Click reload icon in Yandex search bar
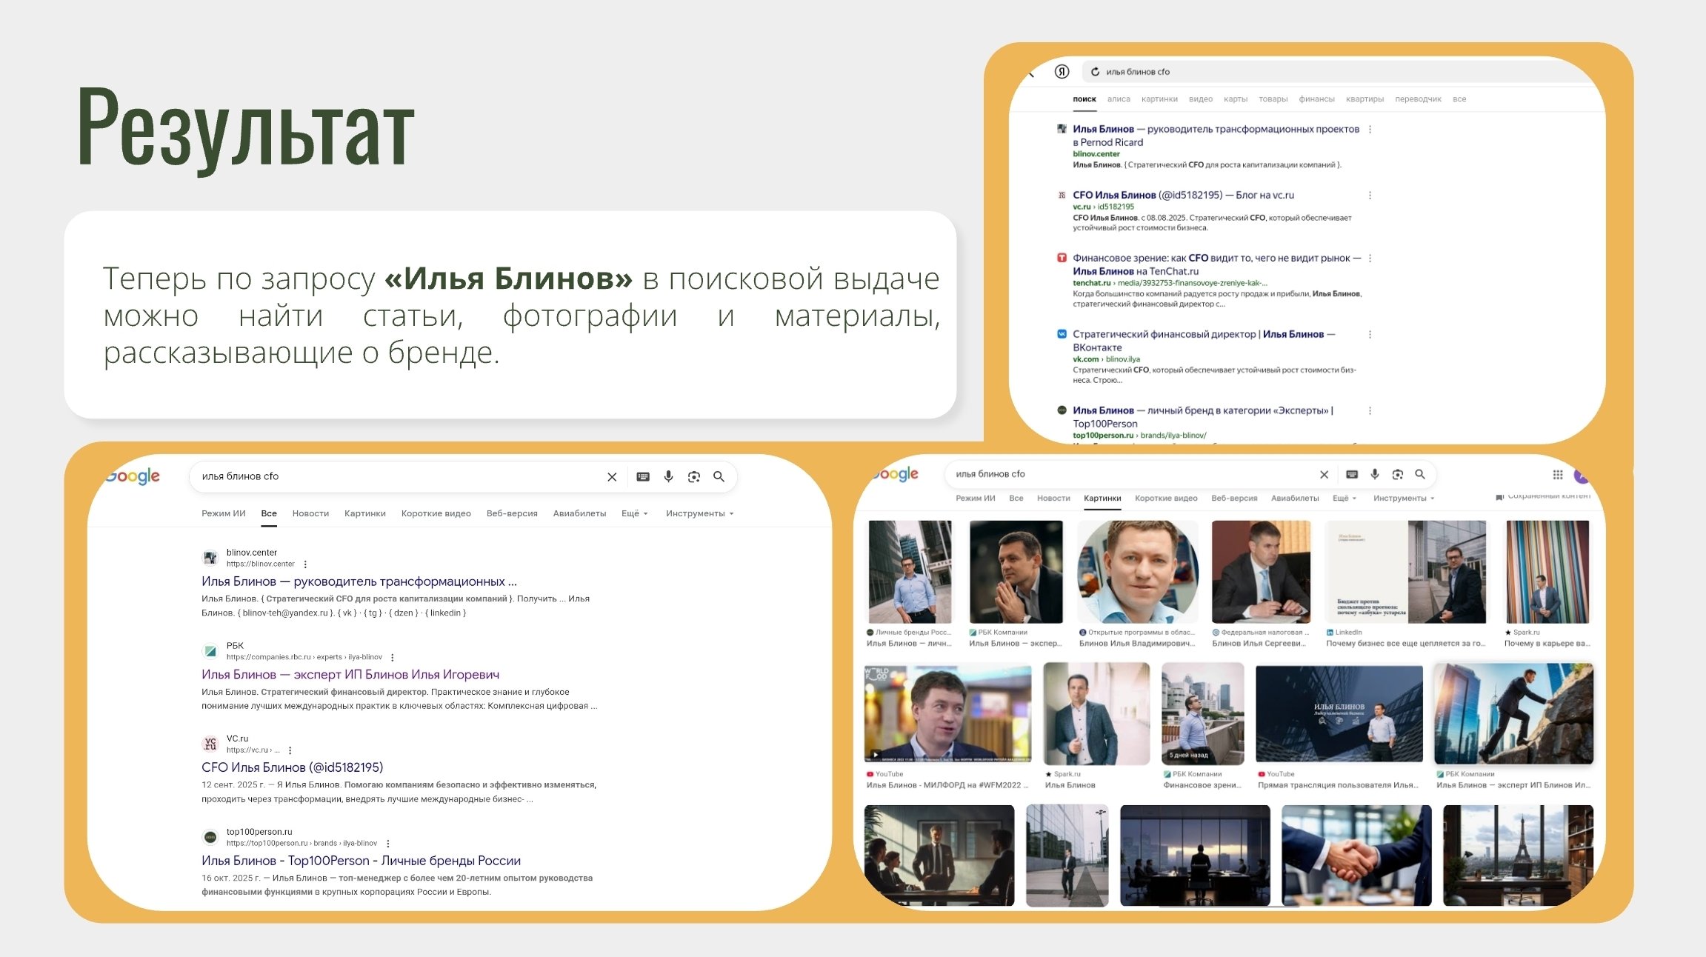Screen dimensions: 1706x957 coord(1095,72)
